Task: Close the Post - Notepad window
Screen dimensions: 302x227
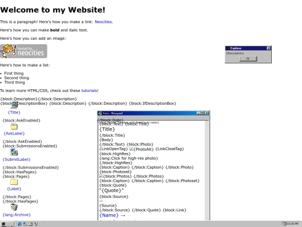Action: [207, 113]
